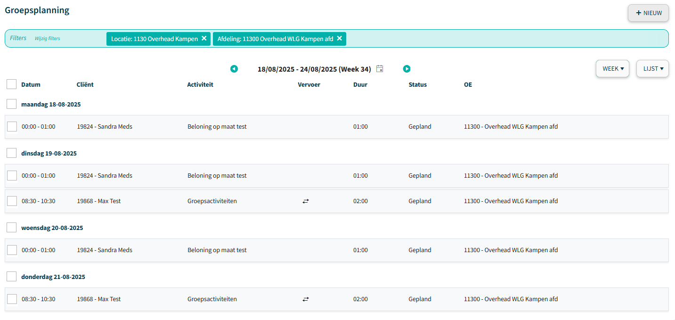This screenshot has height=320, width=675.
Task: Select the donderdag 21-08-2025 day checkbox
Action: (x=12, y=277)
